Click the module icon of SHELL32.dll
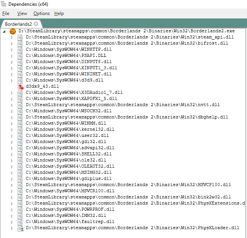The image size is (247, 238). point(20,155)
